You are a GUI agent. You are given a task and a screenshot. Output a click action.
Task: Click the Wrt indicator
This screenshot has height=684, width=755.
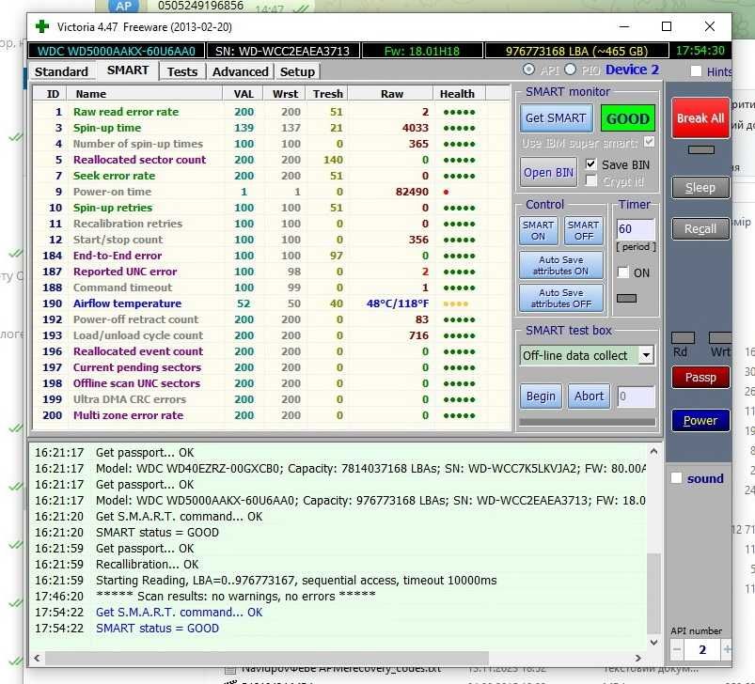pyautogui.click(x=720, y=338)
